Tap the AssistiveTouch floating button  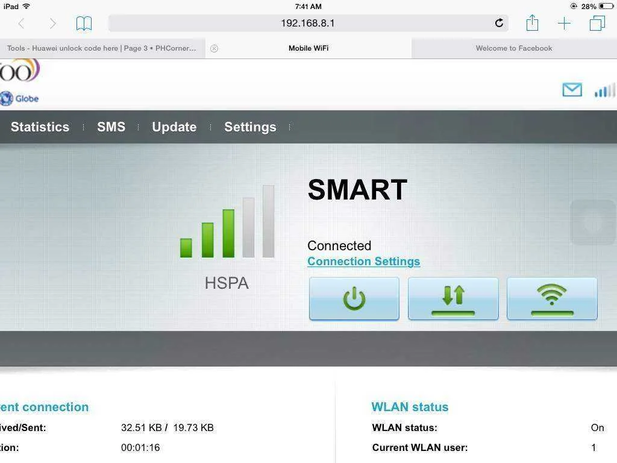click(594, 222)
